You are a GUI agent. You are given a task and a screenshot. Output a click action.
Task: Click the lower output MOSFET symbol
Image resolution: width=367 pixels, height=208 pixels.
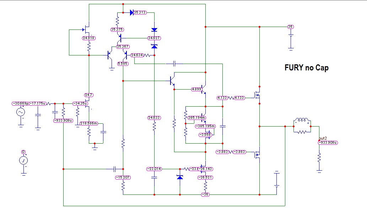pos(258,154)
